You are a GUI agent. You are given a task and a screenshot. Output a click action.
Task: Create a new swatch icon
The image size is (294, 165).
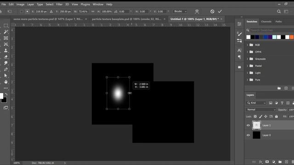coord(286,88)
